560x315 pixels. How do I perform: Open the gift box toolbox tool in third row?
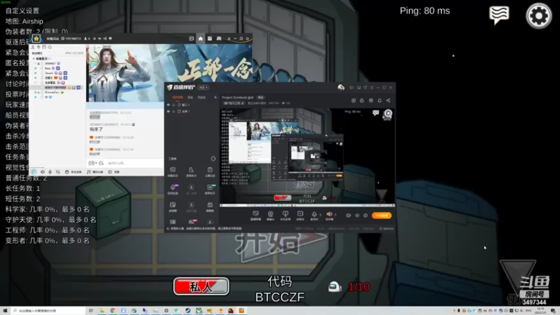coord(210,206)
